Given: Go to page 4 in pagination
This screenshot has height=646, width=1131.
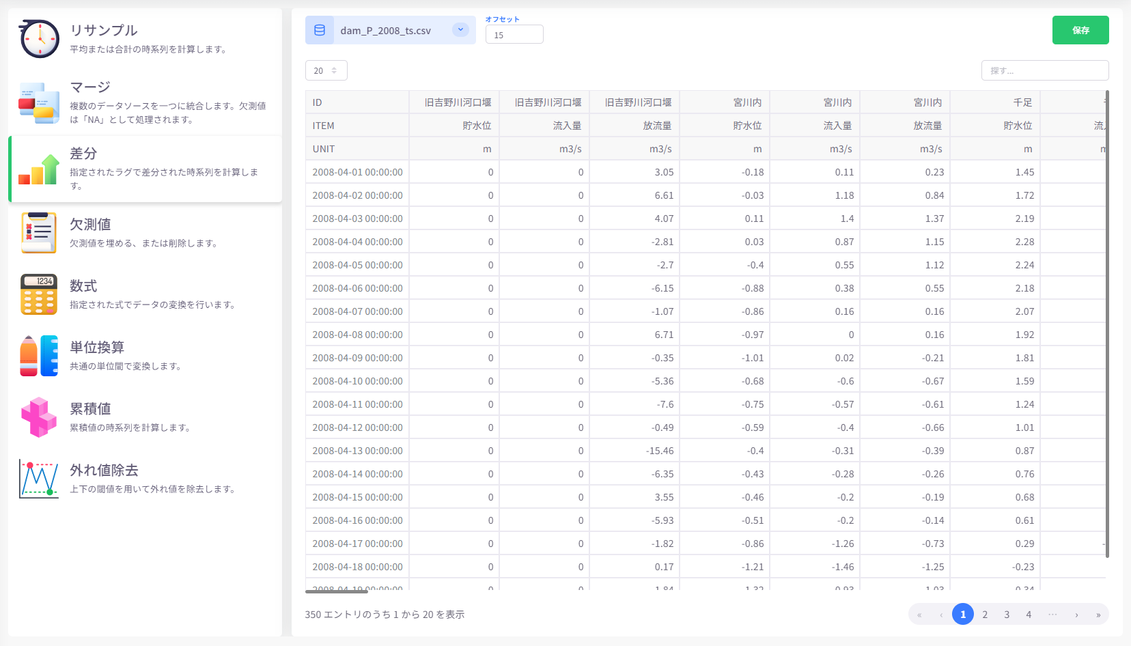Looking at the screenshot, I should coord(1029,615).
